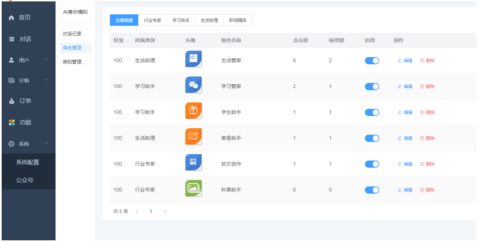Toggle the 学生助手 enable switch

[372, 112]
